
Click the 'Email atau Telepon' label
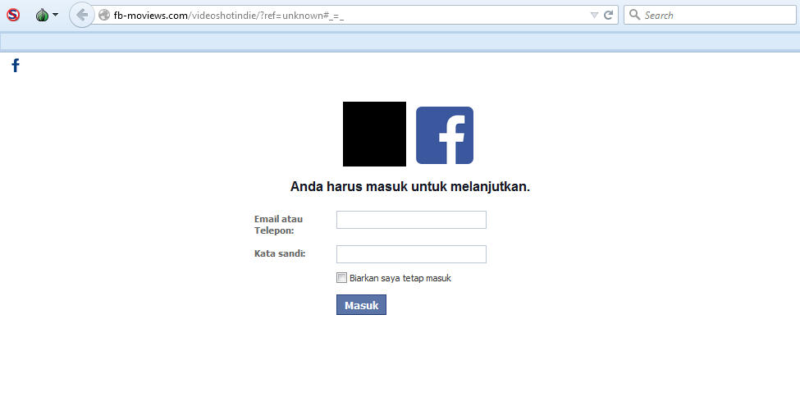tap(278, 225)
